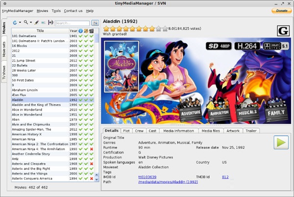Click the Dolby Digital 5.1 audio badge

tap(275, 46)
